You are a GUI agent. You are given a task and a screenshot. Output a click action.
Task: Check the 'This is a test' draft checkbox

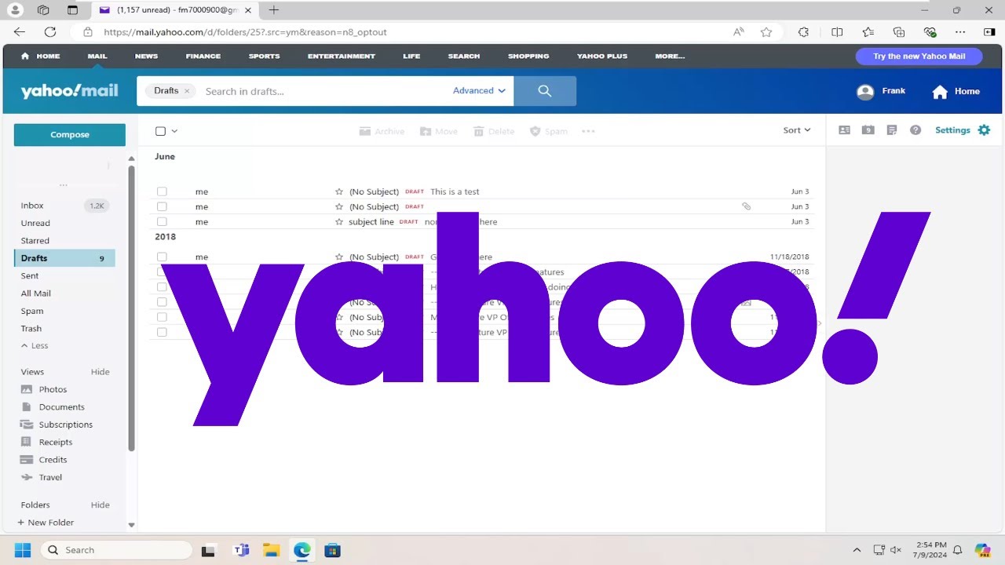[162, 191]
